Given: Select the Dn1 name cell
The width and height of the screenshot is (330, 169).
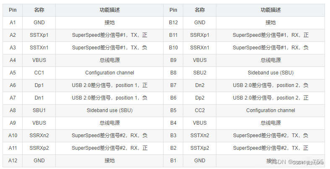Looking at the screenshot, I should tap(39, 98).
